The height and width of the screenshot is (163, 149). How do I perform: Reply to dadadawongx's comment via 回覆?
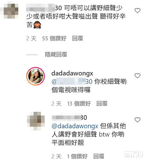[x=102, y=103]
